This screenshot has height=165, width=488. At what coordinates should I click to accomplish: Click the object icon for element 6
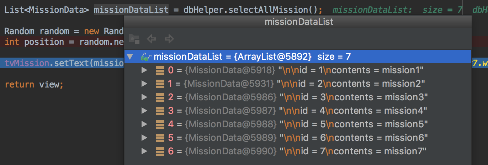(x=160, y=151)
